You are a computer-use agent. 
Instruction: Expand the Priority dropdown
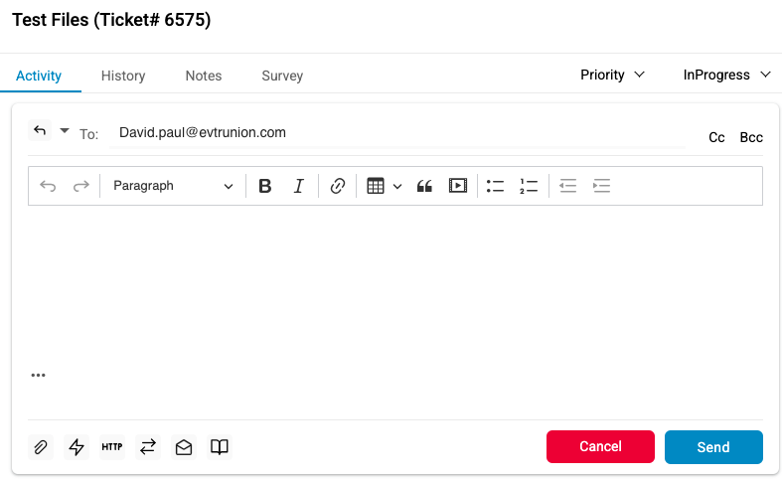coord(612,75)
